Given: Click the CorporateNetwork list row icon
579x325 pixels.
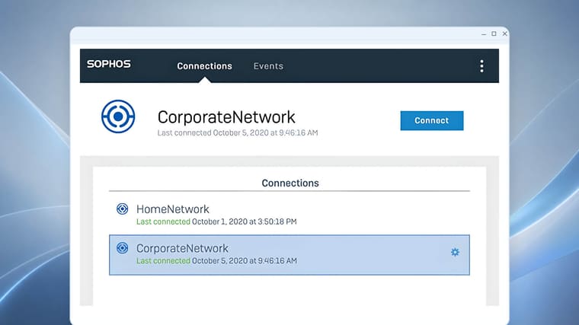Looking at the screenshot, I should point(122,248).
